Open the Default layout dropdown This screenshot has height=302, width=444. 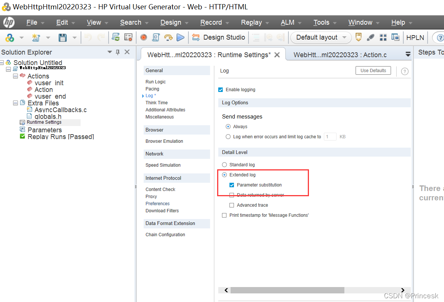[x=321, y=37]
